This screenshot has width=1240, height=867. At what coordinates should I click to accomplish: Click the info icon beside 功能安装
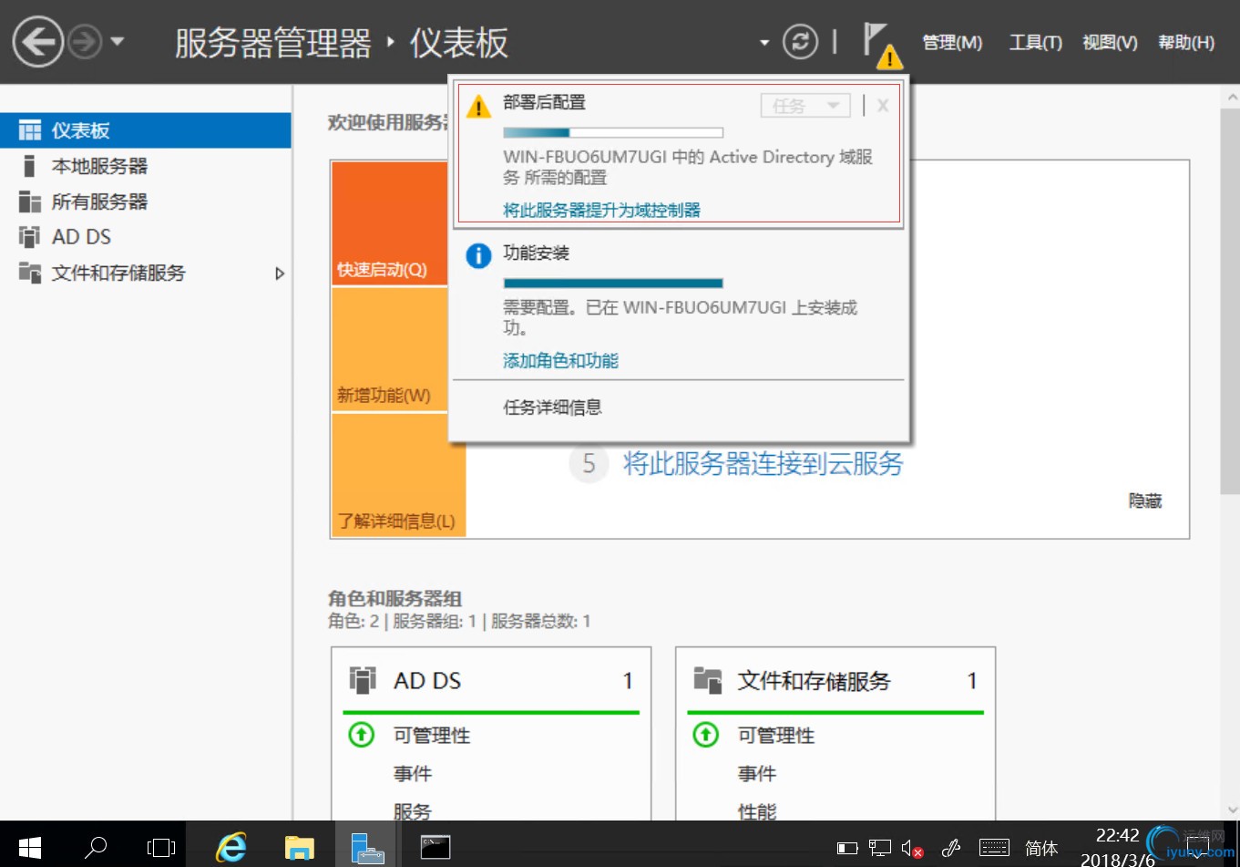[x=478, y=256]
